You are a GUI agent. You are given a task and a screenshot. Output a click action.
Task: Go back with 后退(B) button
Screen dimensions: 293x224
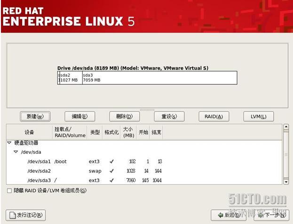coord(229,215)
